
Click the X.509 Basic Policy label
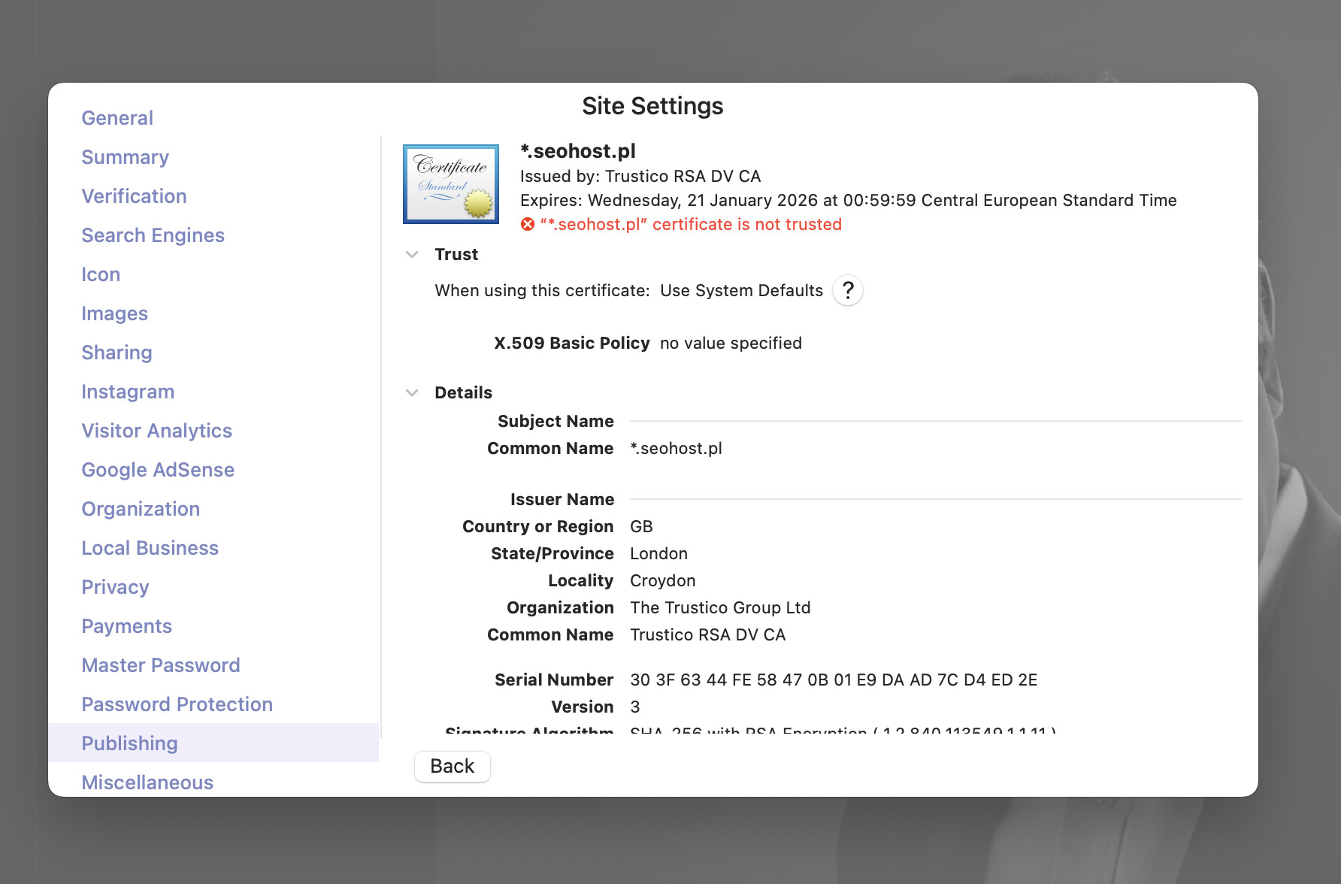[x=572, y=344]
